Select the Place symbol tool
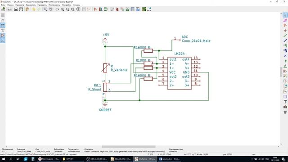The height and width of the screenshot is (162, 288). point(285,25)
